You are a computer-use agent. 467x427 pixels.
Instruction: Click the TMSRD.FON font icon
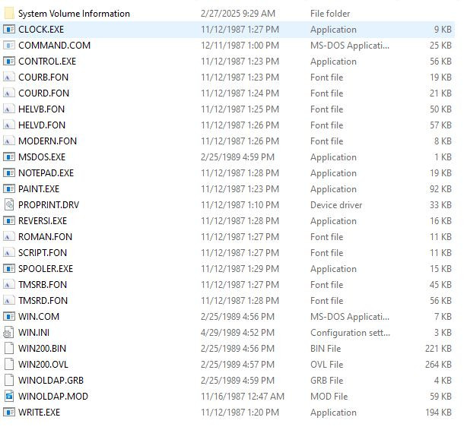(8, 301)
